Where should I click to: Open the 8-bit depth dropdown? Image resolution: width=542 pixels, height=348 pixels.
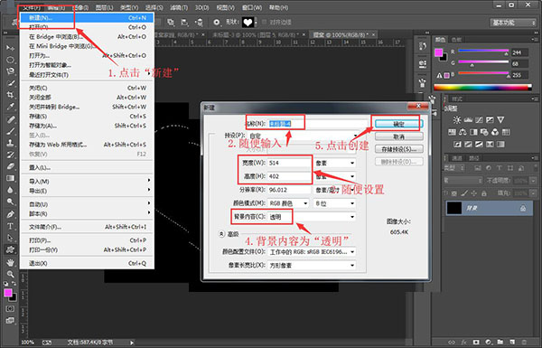point(334,203)
